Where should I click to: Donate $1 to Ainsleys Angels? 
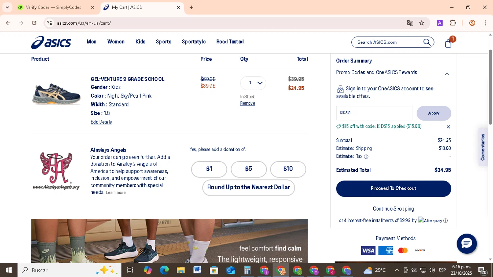click(x=209, y=169)
